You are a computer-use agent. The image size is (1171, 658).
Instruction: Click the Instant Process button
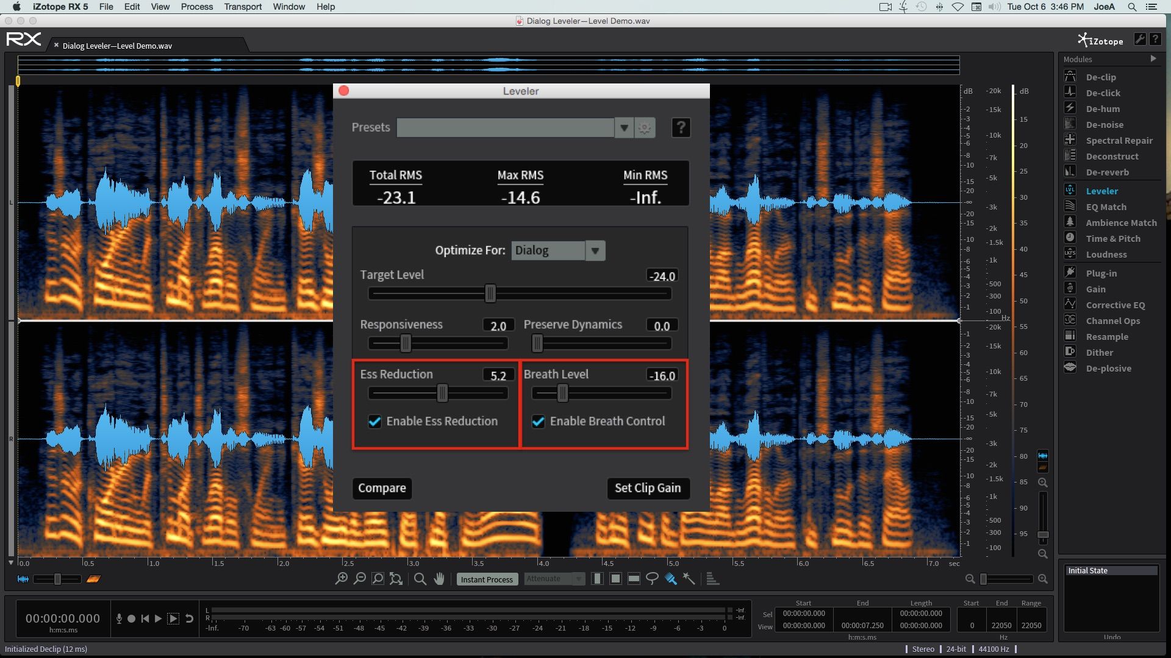coord(487,579)
